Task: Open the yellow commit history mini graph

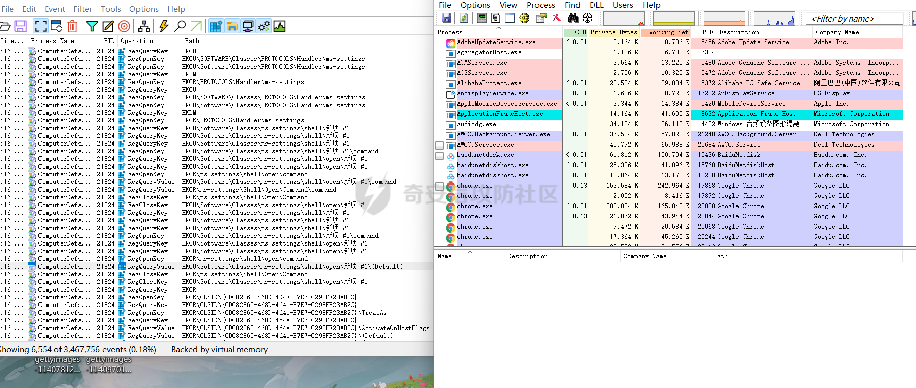Action: click(x=674, y=18)
